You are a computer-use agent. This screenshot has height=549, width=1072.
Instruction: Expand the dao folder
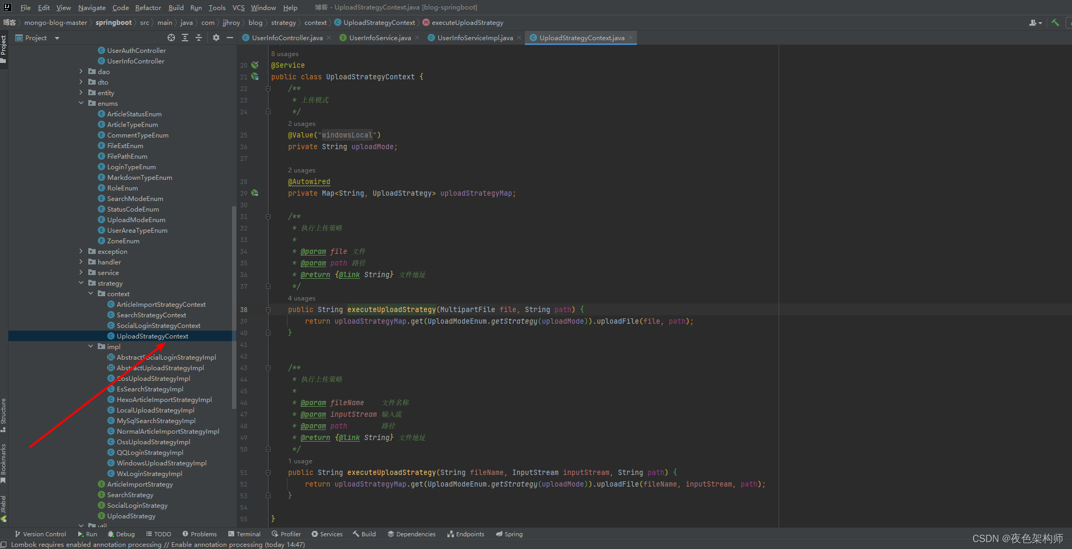point(81,71)
